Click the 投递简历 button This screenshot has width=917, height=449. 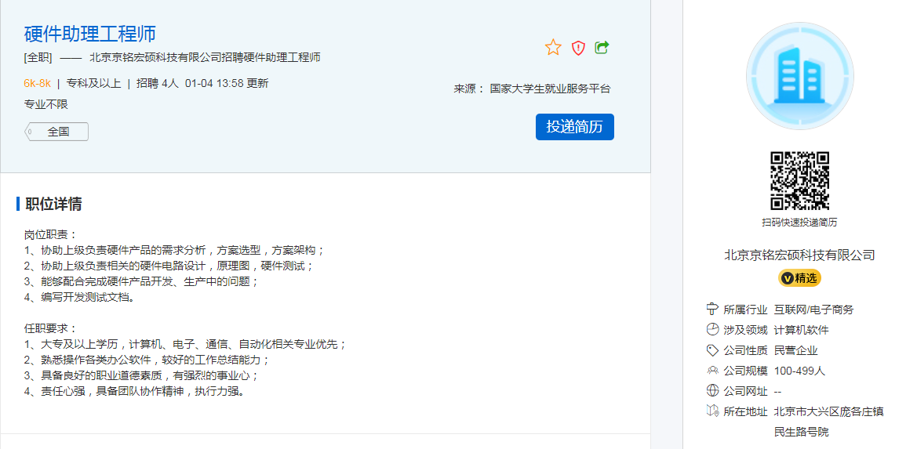click(574, 127)
